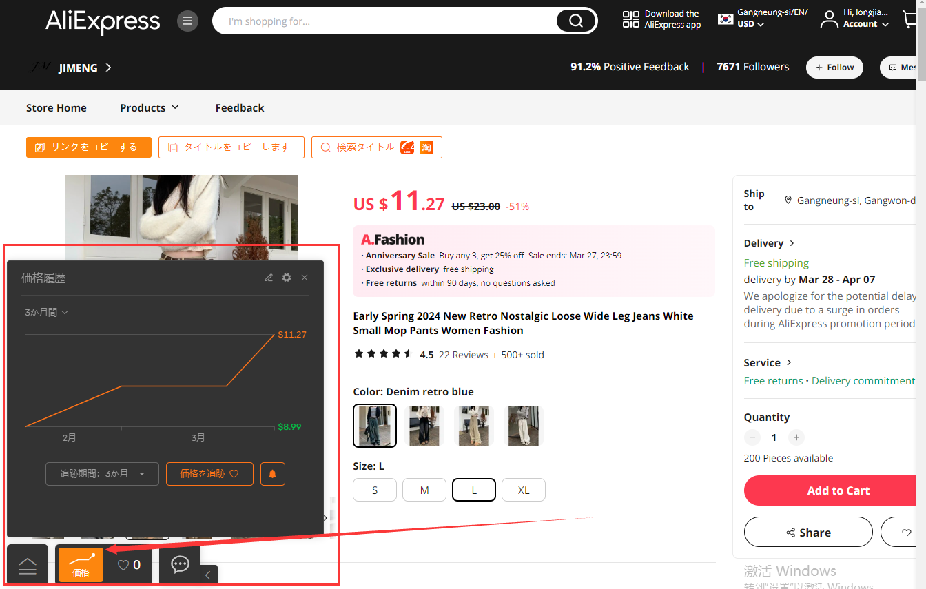The height and width of the screenshot is (589, 926).
Task: Choose the second color variant thumbnail
Action: 424,426
